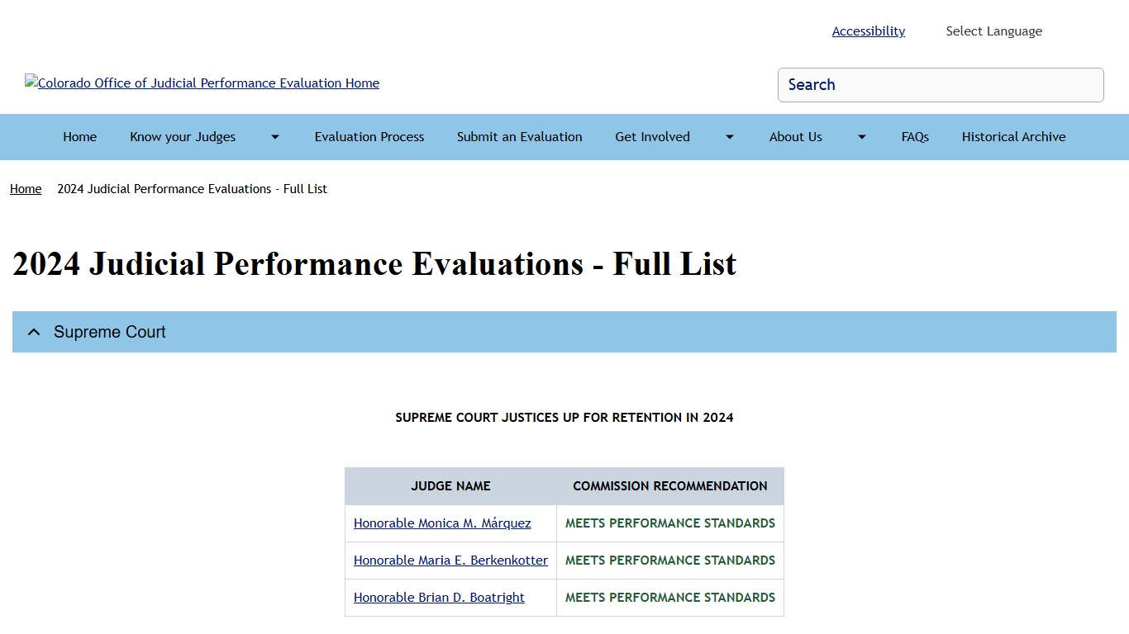
Task: Navigate to Home in the menu bar
Action: 79,137
